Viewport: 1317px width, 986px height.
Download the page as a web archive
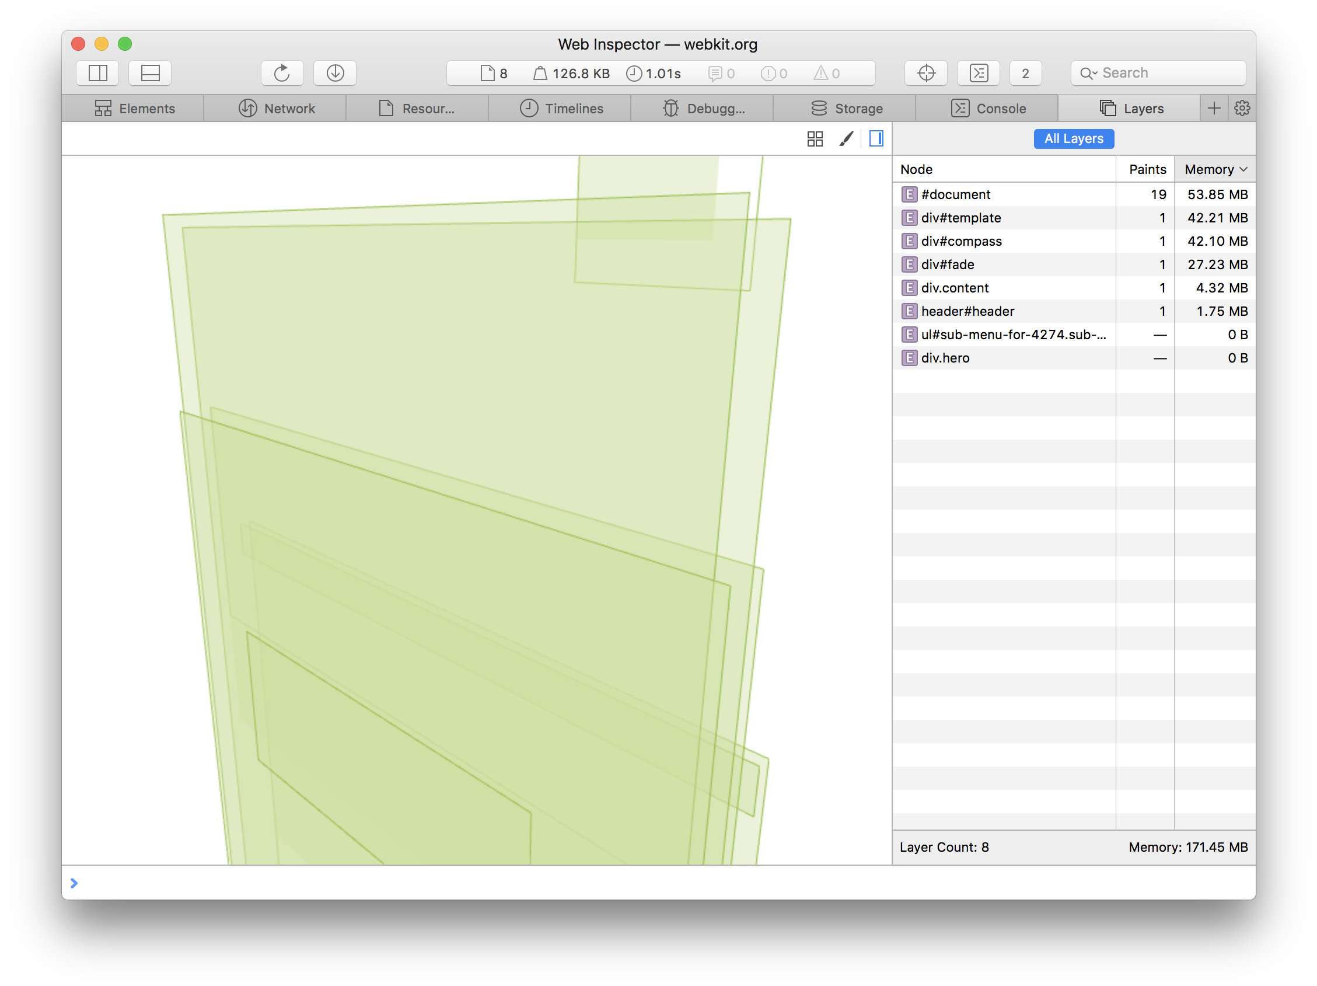pyautogui.click(x=334, y=73)
